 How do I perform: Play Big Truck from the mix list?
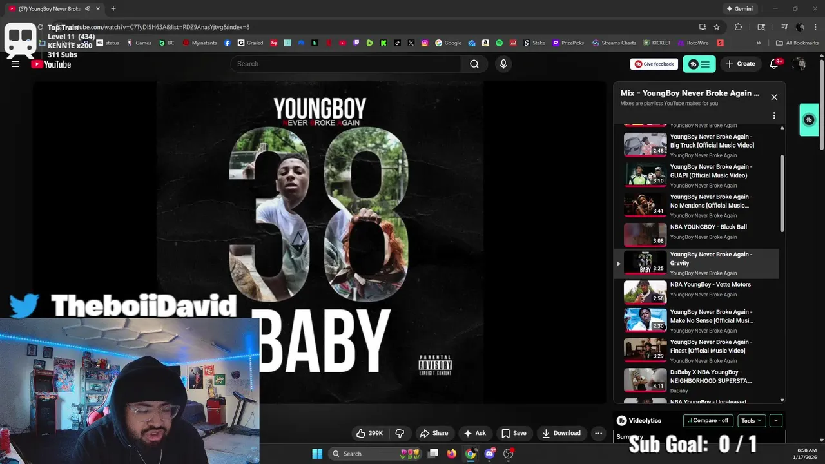coord(696,145)
